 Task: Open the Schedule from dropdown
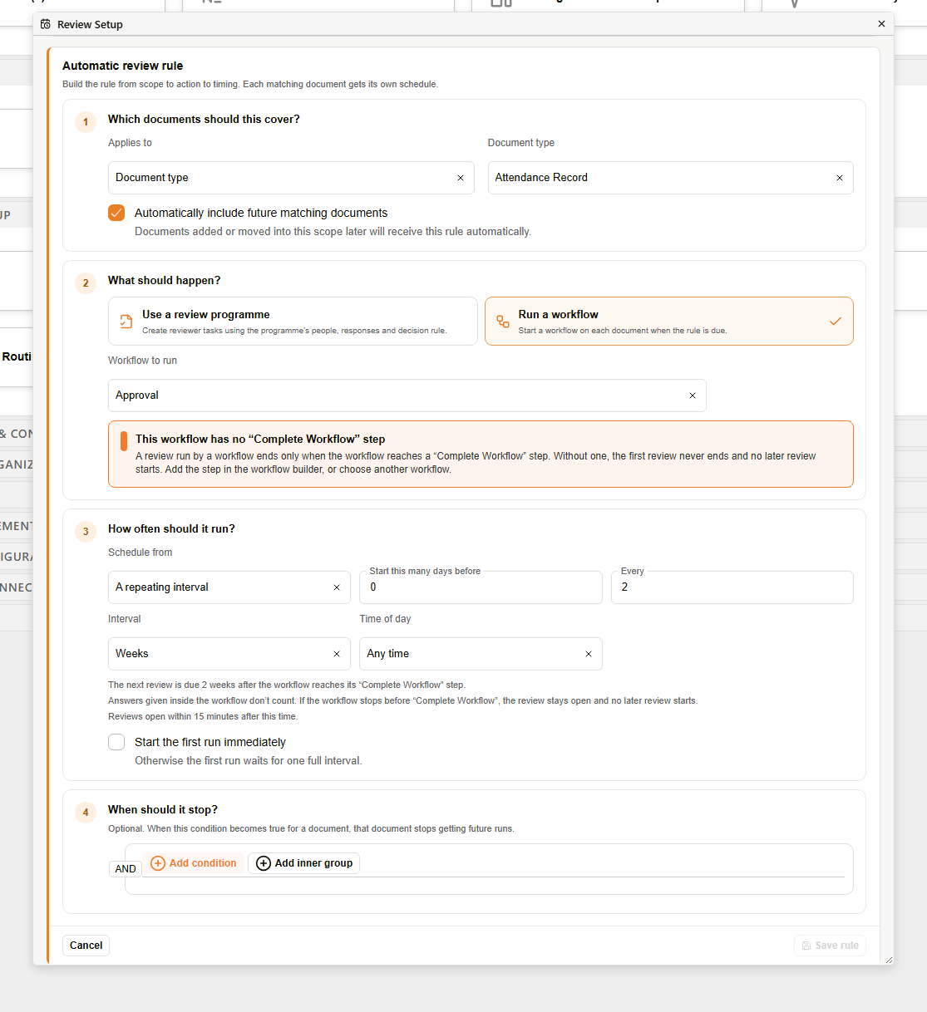click(x=229, y=587)
